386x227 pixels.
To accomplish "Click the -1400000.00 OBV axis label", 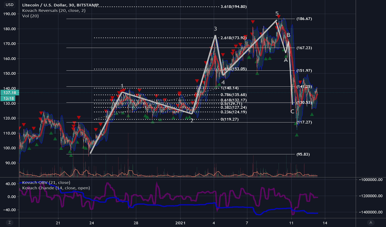I will click(371, 212).
